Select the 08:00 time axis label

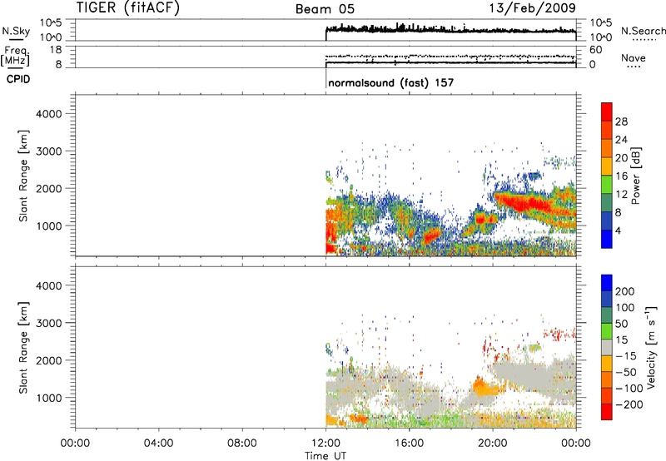(241, 444)
